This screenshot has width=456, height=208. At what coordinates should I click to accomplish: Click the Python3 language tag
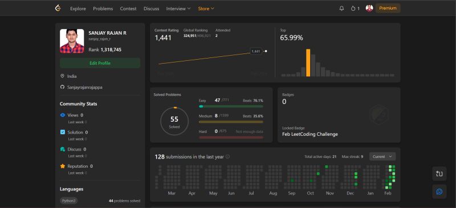pyautogui.click(x=69, y=201)
